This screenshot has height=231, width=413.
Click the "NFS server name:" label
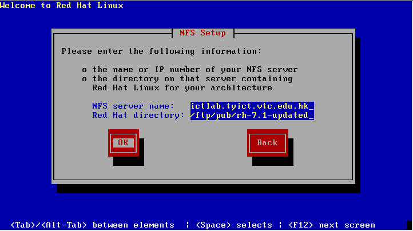(133, 106)
